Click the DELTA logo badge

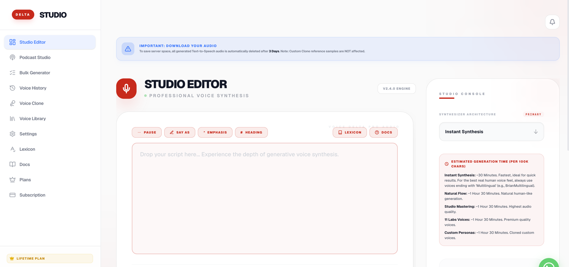23,15
